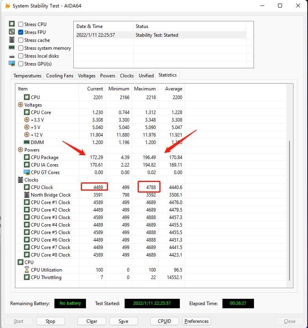The image size is (308, 328).
Task: Select the Statistics tab
Action: [x=168, y=75]
